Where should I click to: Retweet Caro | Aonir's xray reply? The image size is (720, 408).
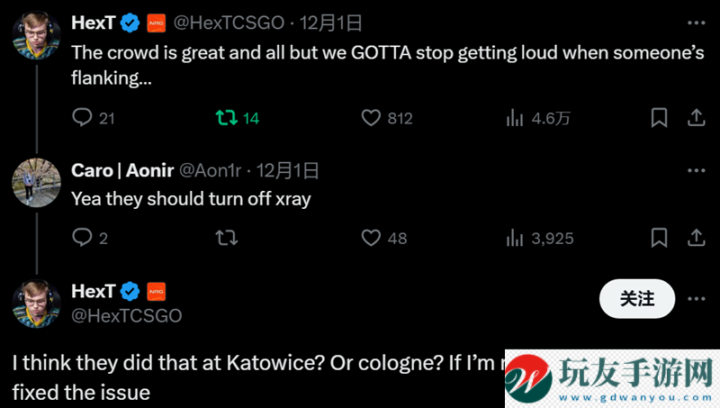click(x=227, y=238)
